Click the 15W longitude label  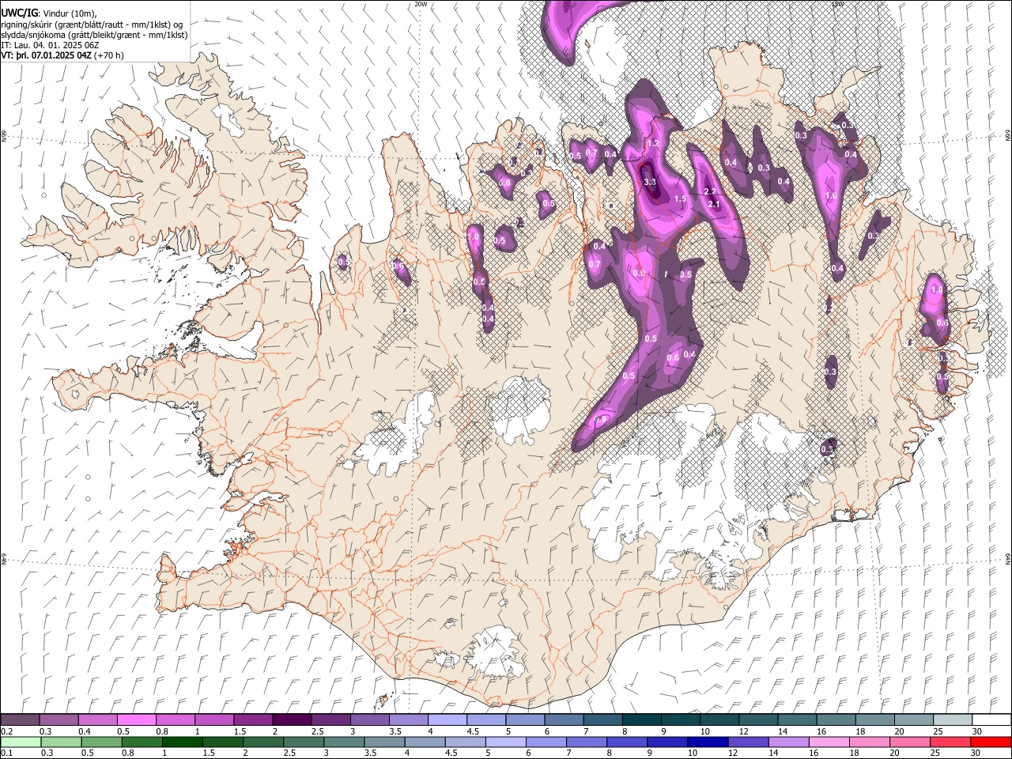pos(838,4)
